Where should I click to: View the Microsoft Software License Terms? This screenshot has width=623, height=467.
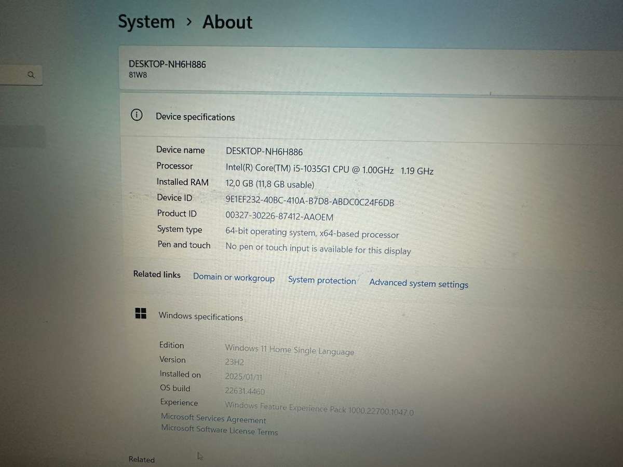219,431
